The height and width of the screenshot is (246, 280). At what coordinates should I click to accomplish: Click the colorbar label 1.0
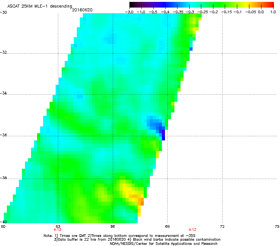click(x=273, y=12)
